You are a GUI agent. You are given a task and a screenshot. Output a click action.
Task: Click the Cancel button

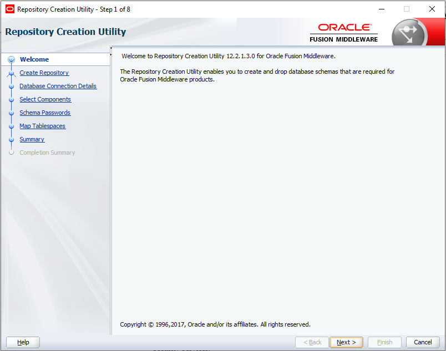pos(423,342)
